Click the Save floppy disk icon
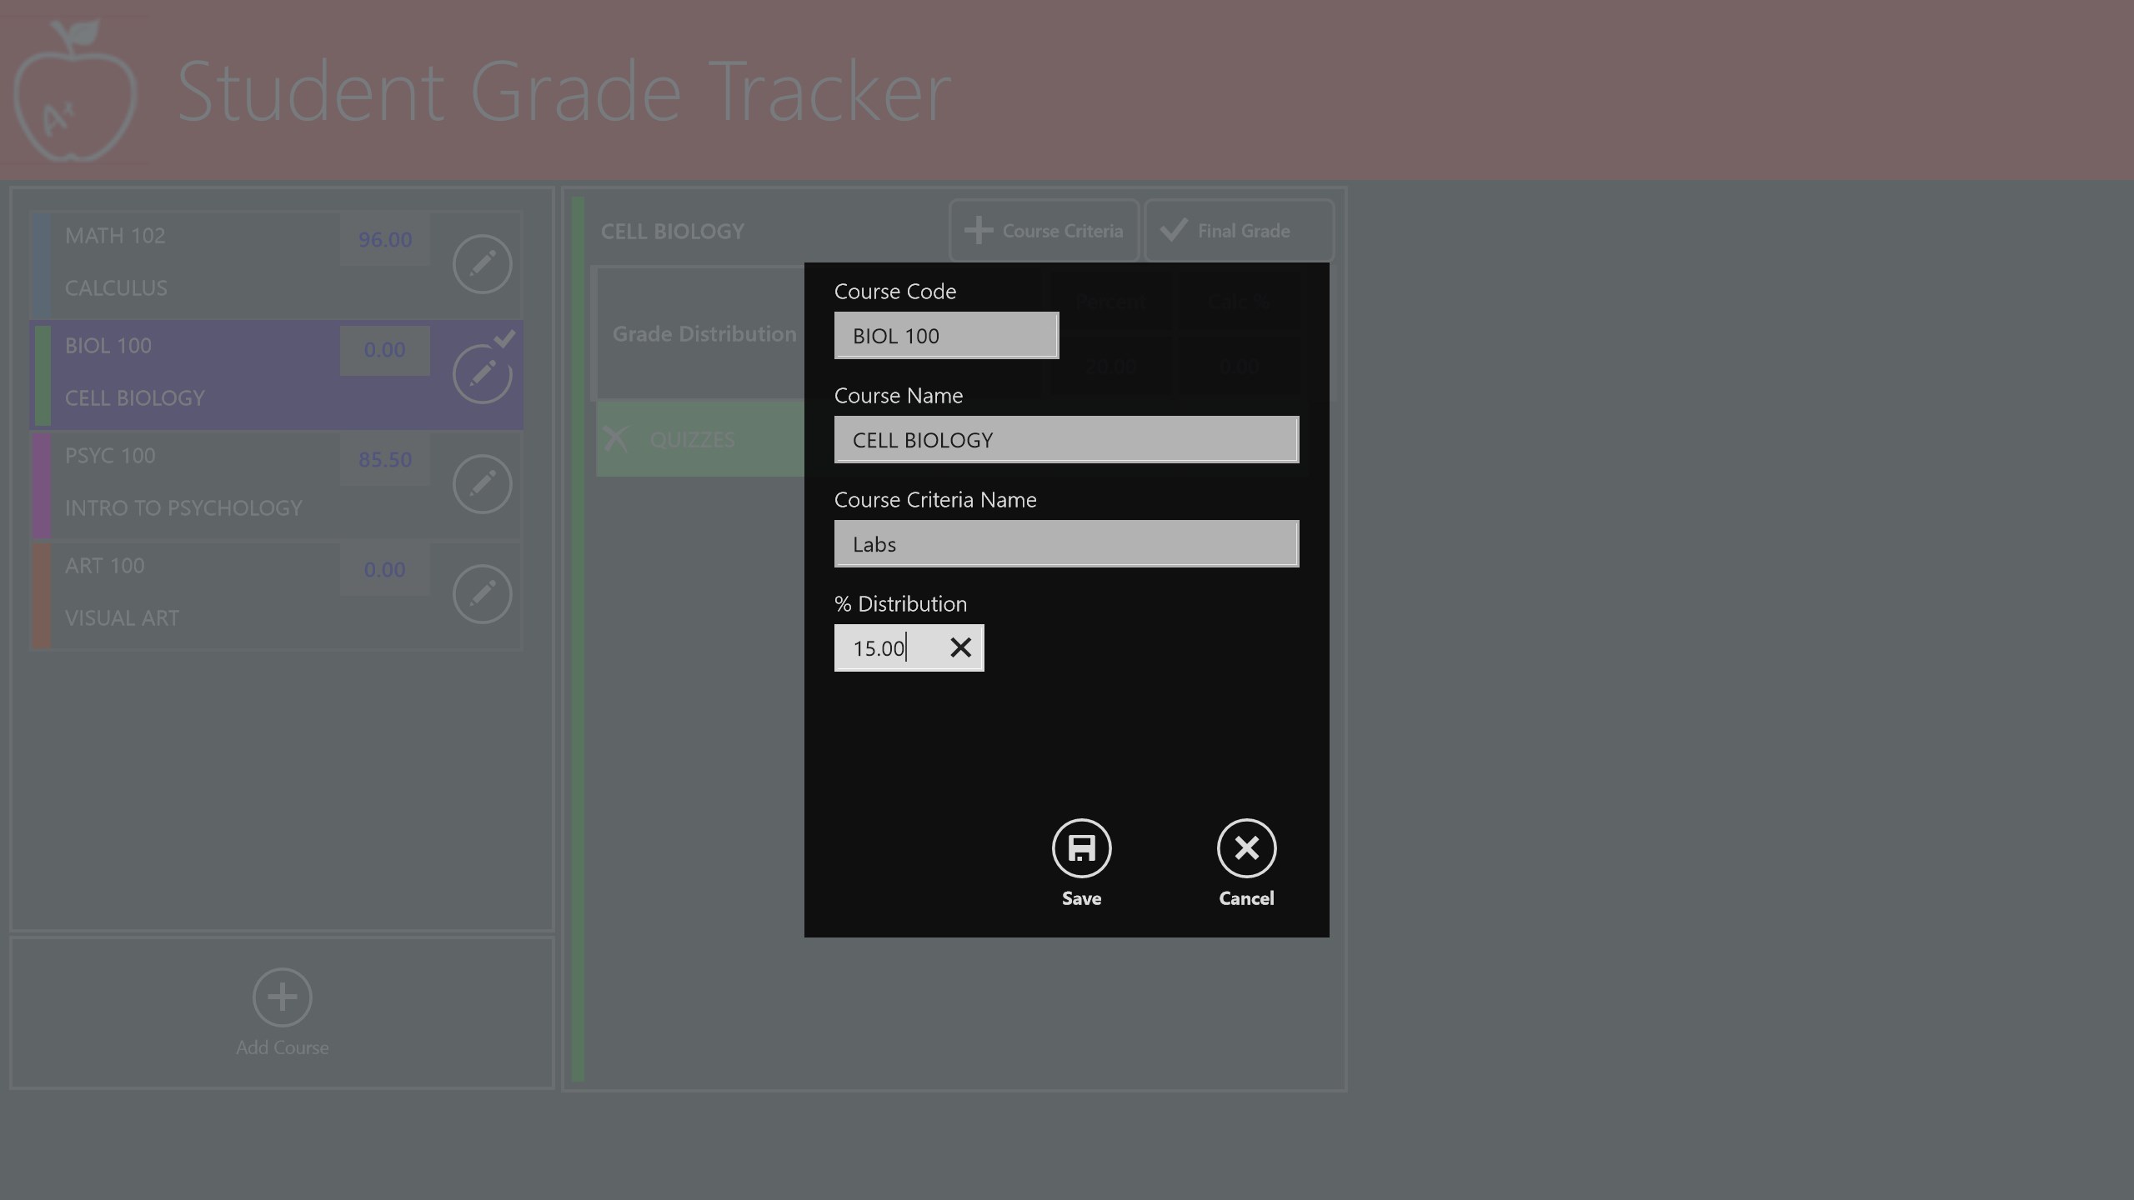 [1081, 848]
